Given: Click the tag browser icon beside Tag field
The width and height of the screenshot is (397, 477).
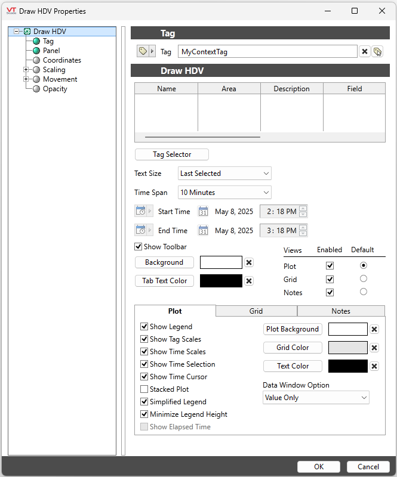Looking at the screenshot, I should click(377, 52).
